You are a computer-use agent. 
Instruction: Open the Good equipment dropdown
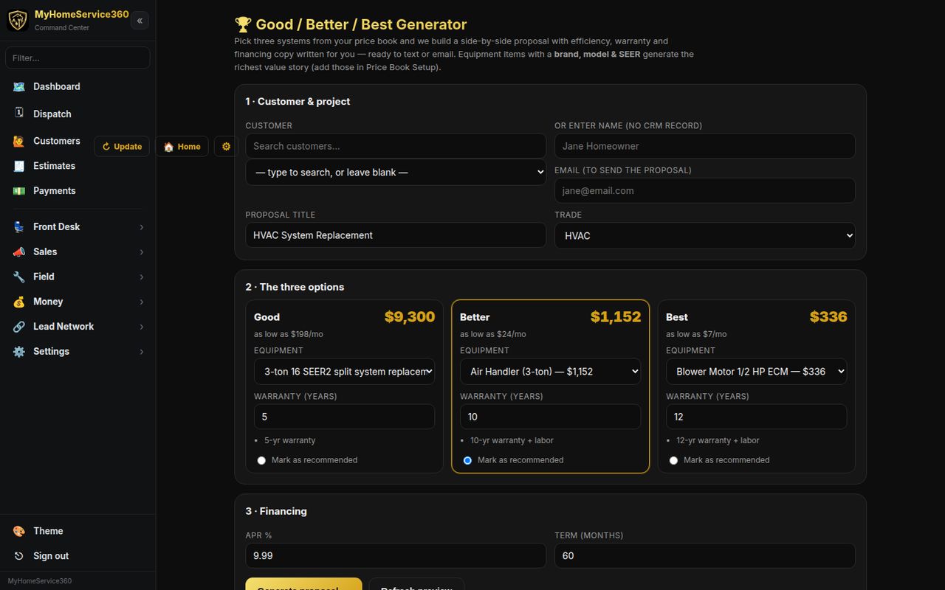tap(345, 372)
